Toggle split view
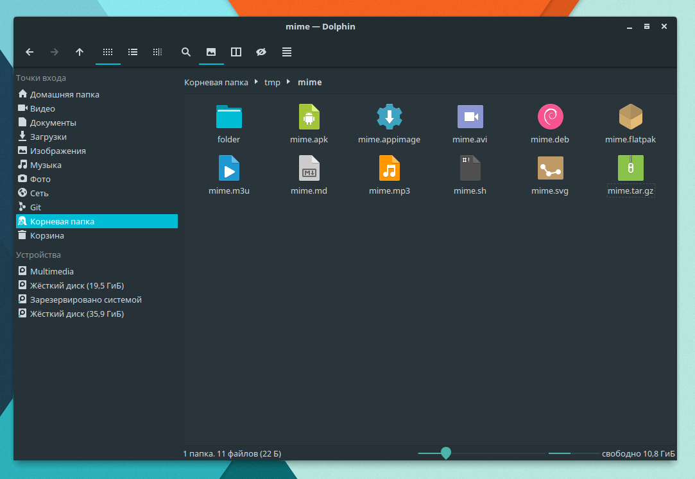695x479 pixels. (236, 52)
